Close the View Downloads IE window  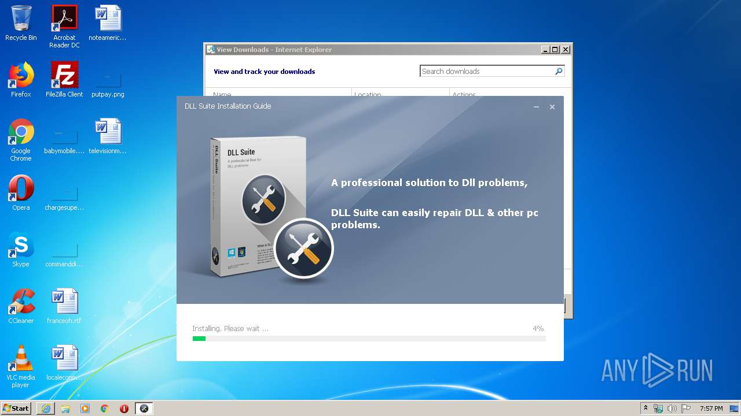tap(566, 50)
